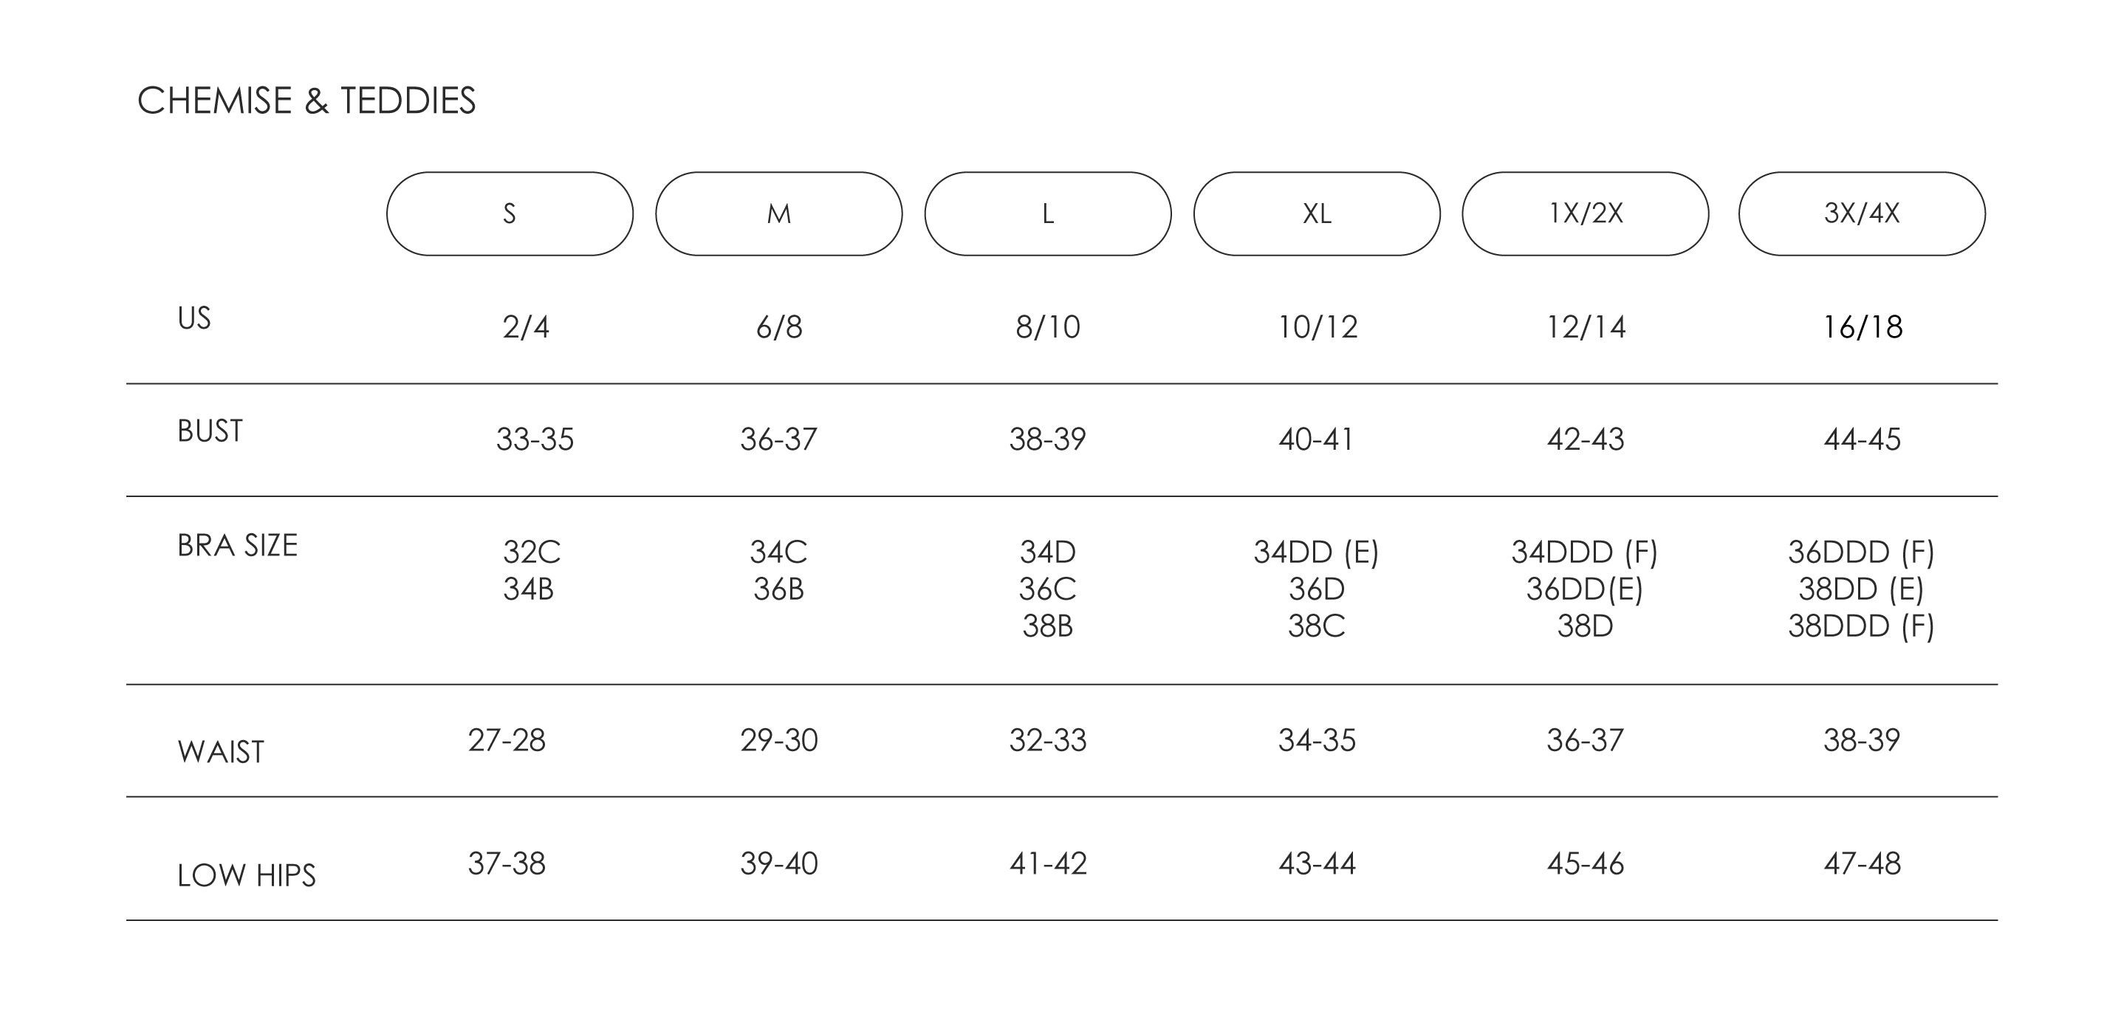Click bra size 34D in L column
This screenshot has height=1017, width=2121.
[x=1047, y=551]
